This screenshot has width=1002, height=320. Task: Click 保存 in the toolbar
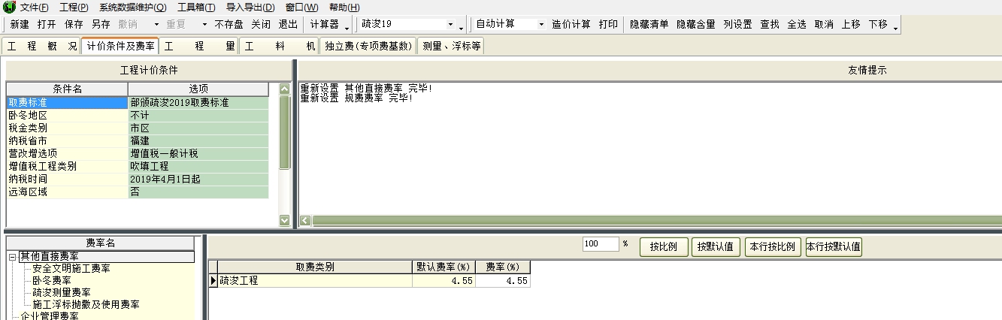74,24
